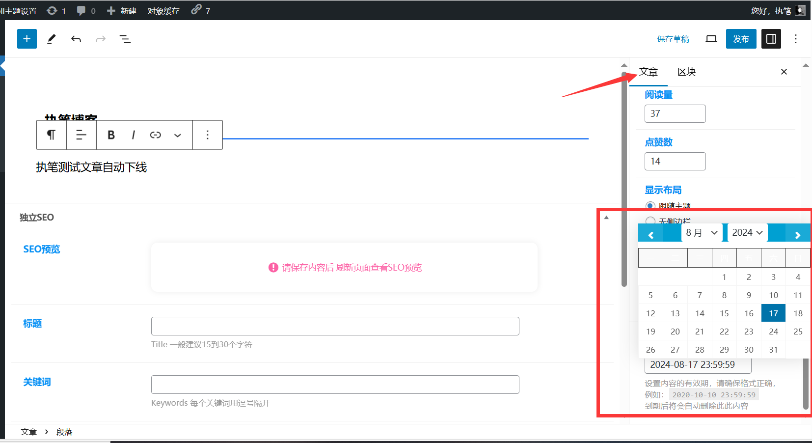812x443 pixels.
Task: Open the 您好, 执笔 user greeting
Action: (x=771, y=11)
